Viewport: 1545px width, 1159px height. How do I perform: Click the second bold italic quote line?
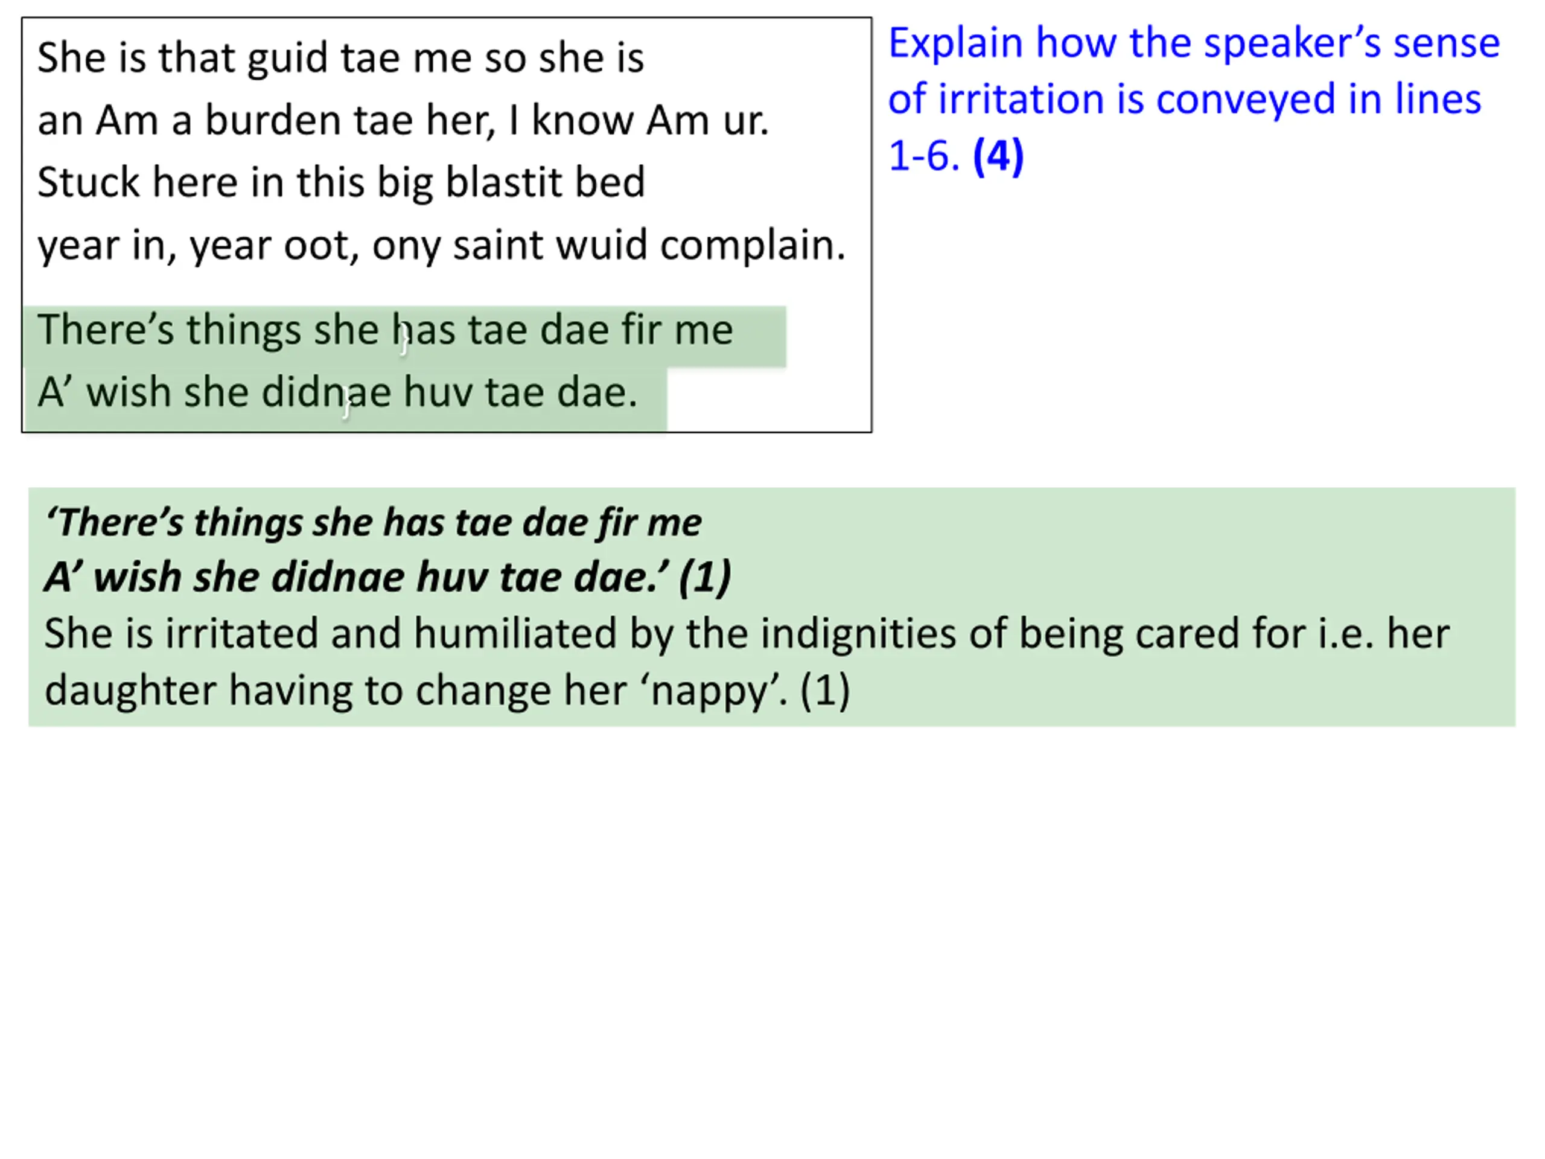coord(387,578)
